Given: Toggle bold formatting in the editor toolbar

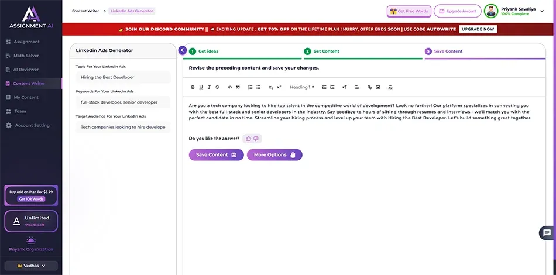Looking at the screenshot, I should tap(193, 87).
